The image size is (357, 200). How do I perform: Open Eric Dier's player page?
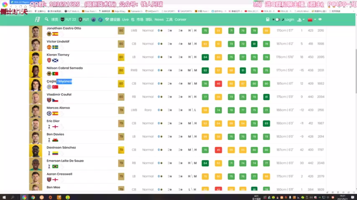tap(53, 121)
